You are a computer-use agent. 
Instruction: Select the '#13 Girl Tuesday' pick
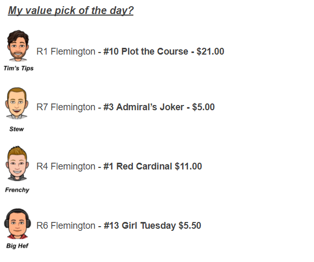pyautogui.click(x=140, y=226)
